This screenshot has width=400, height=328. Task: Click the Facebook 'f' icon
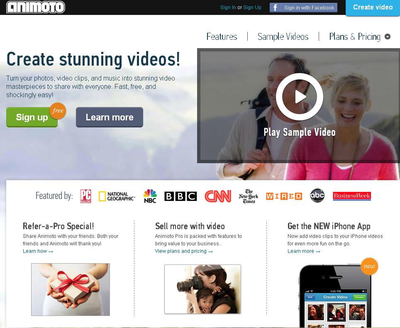coord(275,7)
